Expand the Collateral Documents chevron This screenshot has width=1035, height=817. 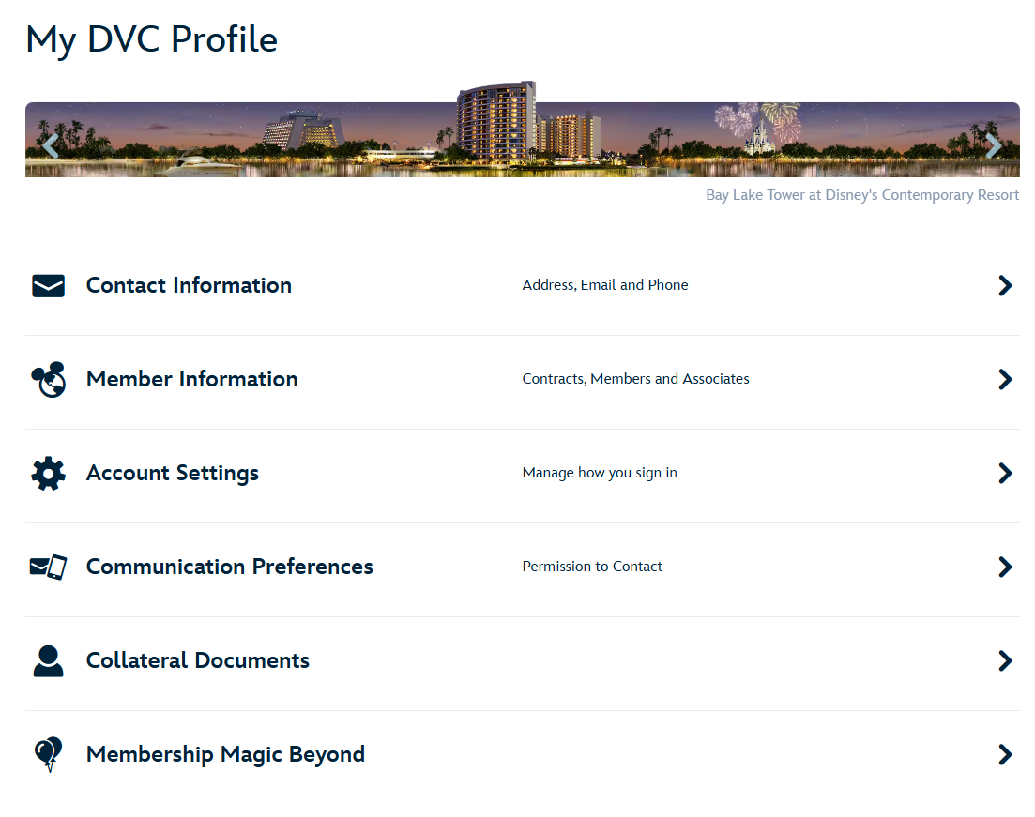(1005, 660)
